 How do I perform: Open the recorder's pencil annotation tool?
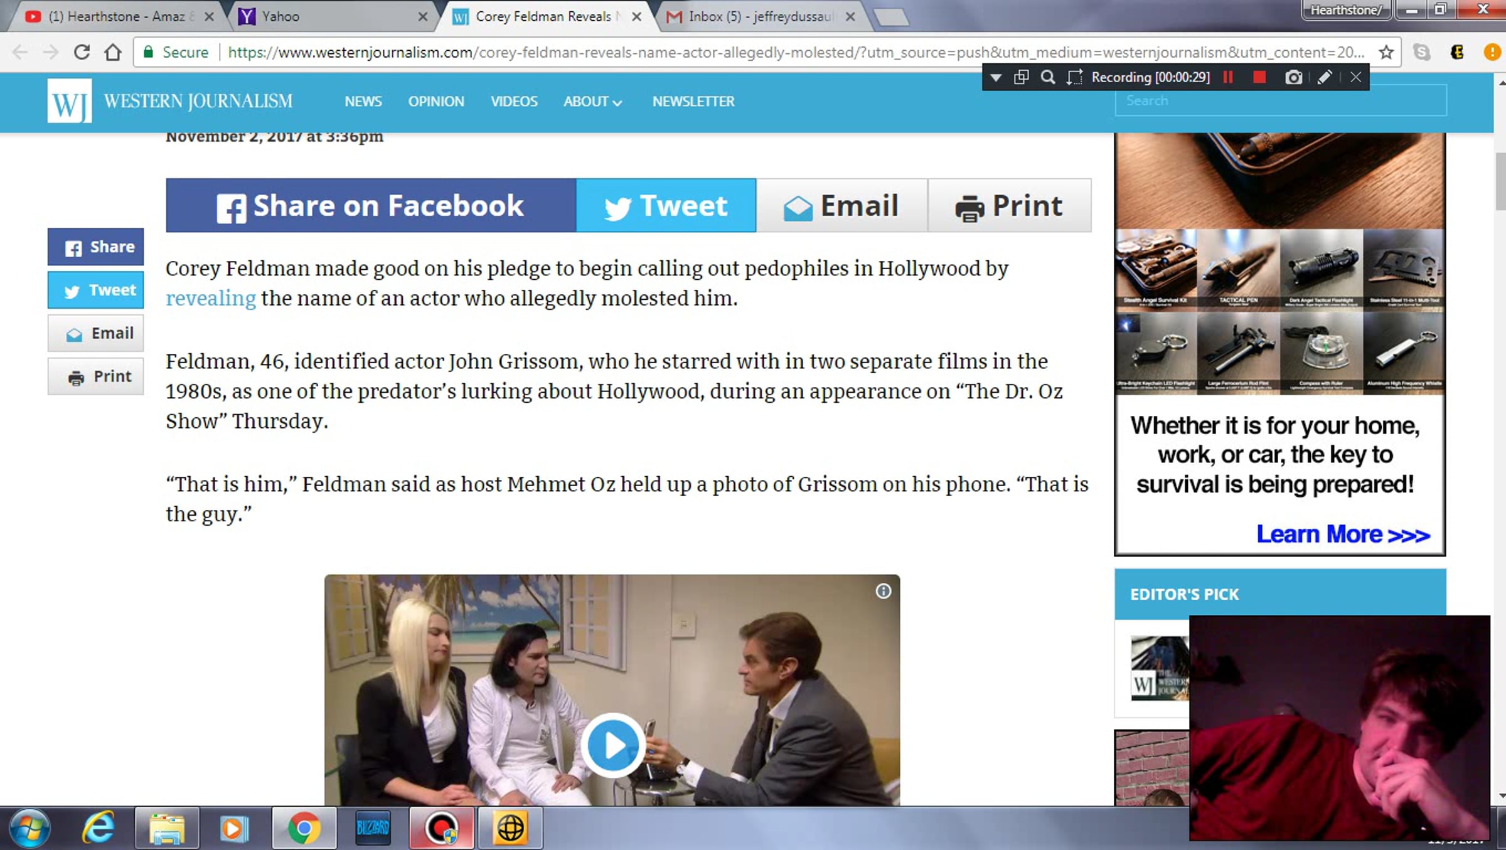coord(1324,77)
